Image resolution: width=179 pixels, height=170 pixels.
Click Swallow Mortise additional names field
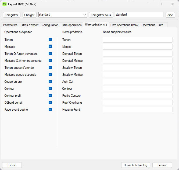138,75
